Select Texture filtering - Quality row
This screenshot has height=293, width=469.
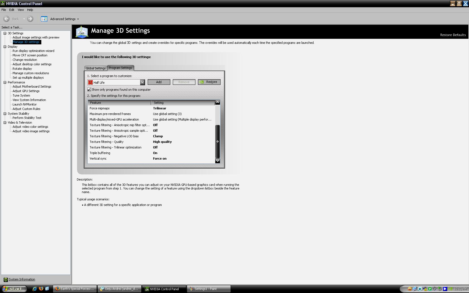click(x=151, y=142)
